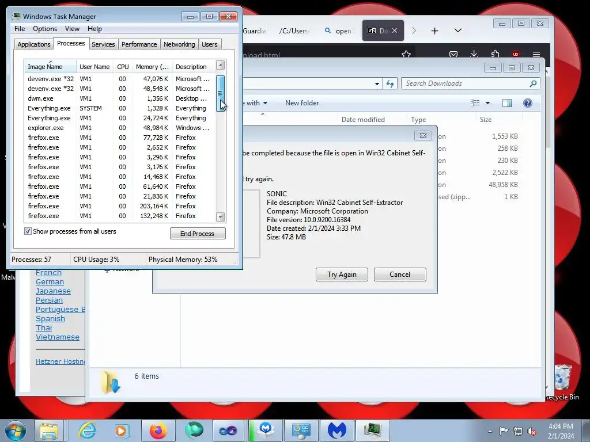Expand the 'with' toolbar dropdown in Explorer
The width and height of the screenshot is (590, 442).
(265, 103)
